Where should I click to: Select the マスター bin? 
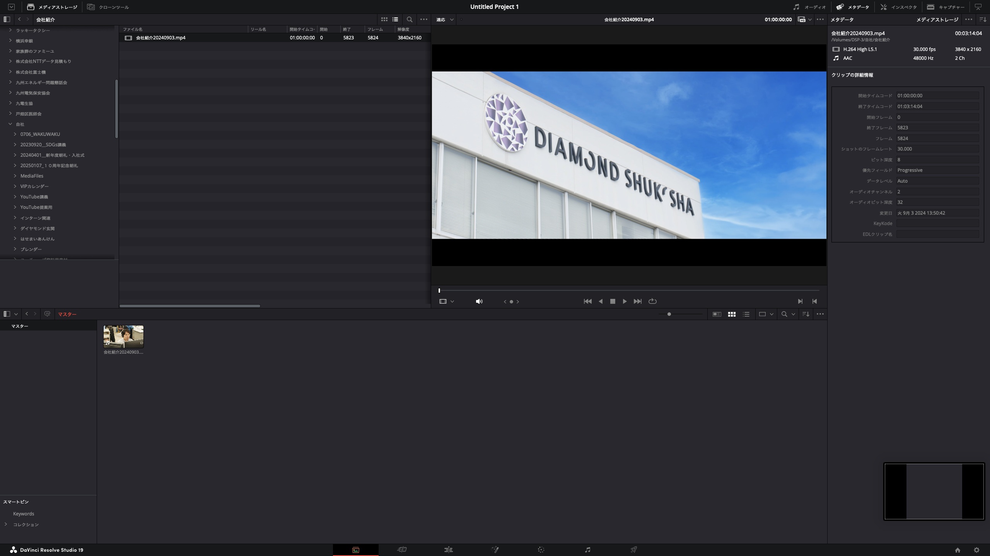(48, 326)
